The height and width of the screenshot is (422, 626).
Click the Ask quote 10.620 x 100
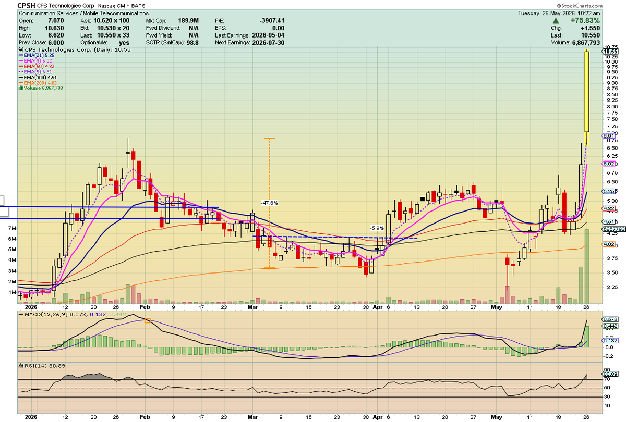pos(111,20)
